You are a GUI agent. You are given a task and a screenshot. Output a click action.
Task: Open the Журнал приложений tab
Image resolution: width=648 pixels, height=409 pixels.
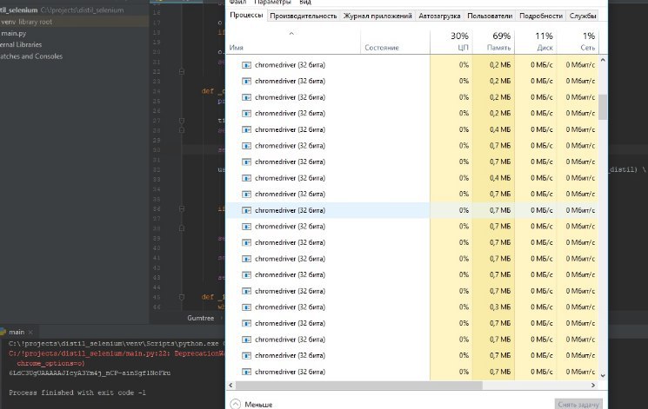click(377, 16)
